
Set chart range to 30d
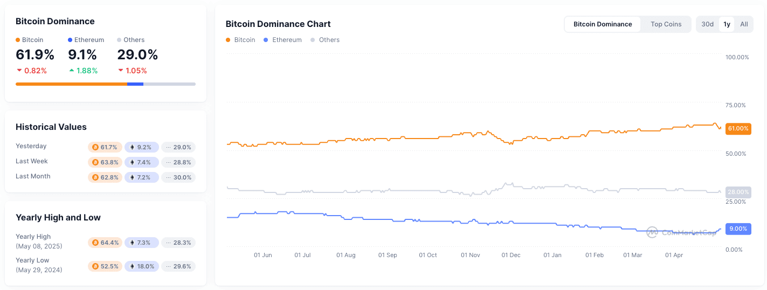tap(708, 24)
